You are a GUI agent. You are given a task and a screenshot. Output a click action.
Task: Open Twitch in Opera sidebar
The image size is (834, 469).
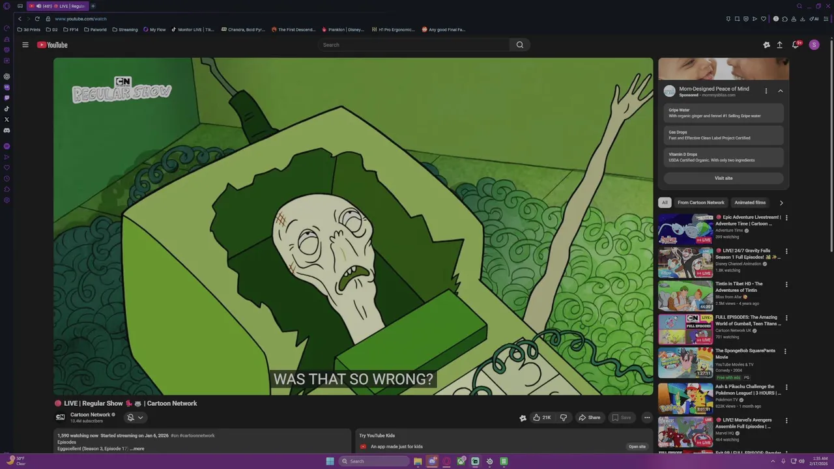click(x=7, y=98)
